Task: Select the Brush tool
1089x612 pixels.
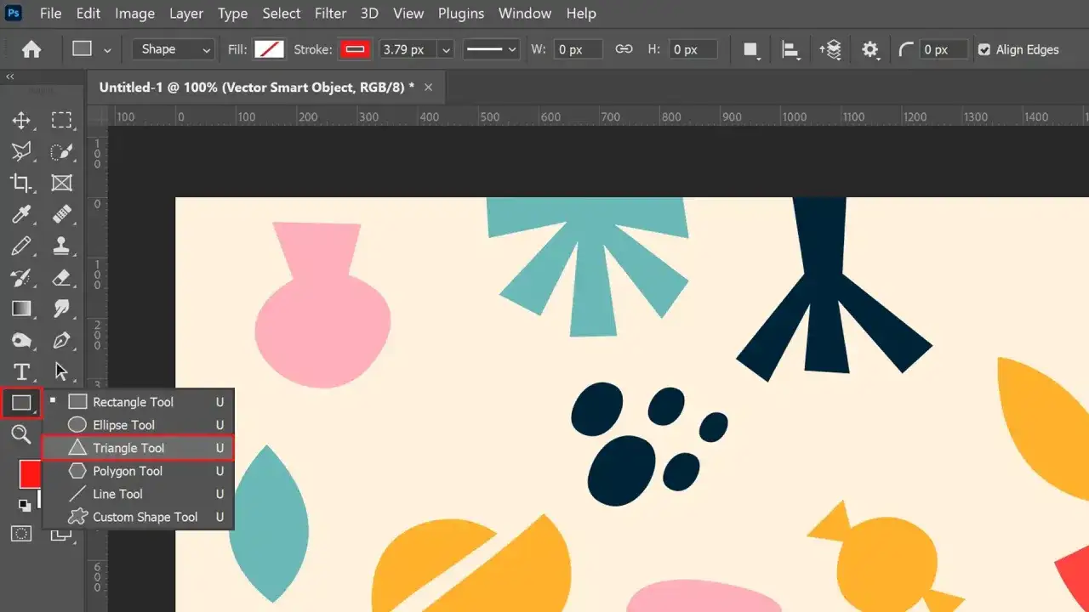Action: (21, 246)
